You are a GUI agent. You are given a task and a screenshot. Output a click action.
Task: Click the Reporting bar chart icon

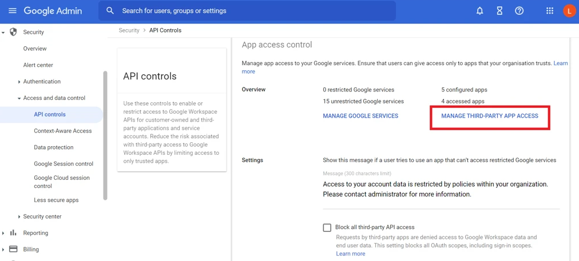14,233
